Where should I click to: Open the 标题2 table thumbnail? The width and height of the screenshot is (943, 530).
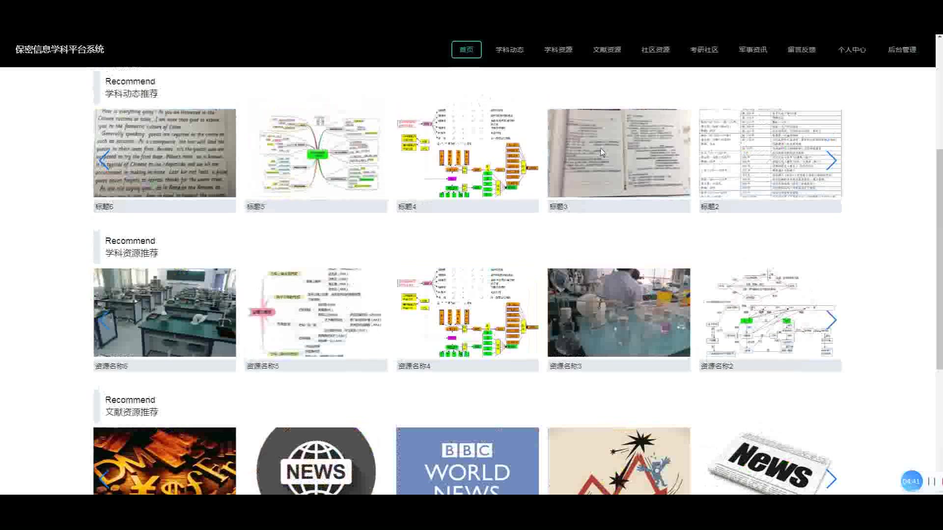(x=770, y=153)
